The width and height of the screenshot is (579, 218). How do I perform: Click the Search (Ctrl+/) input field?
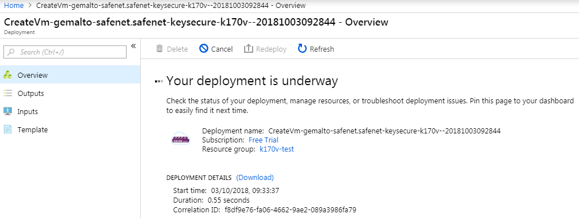tap(65, 52)
